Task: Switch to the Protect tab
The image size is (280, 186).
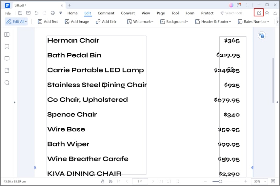Action: tap(207, 13)
